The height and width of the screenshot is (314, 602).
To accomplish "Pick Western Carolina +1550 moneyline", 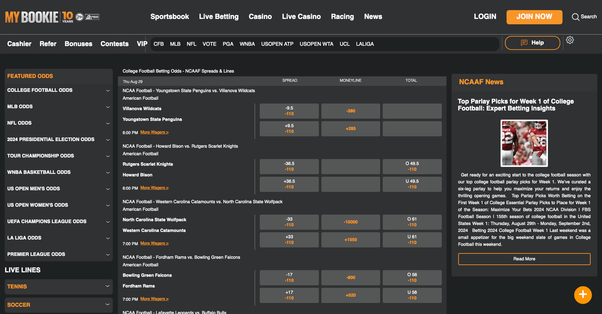I will (x=350, y=240).
